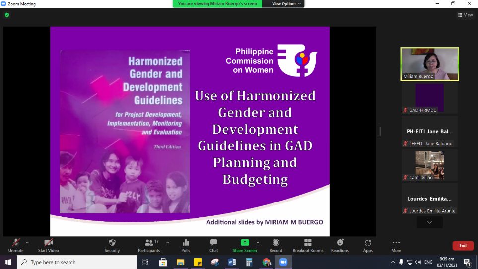Click the ENG language indicator
Image resolution: width=478 pixels, height=269 pixels.
tap(428, 262)
